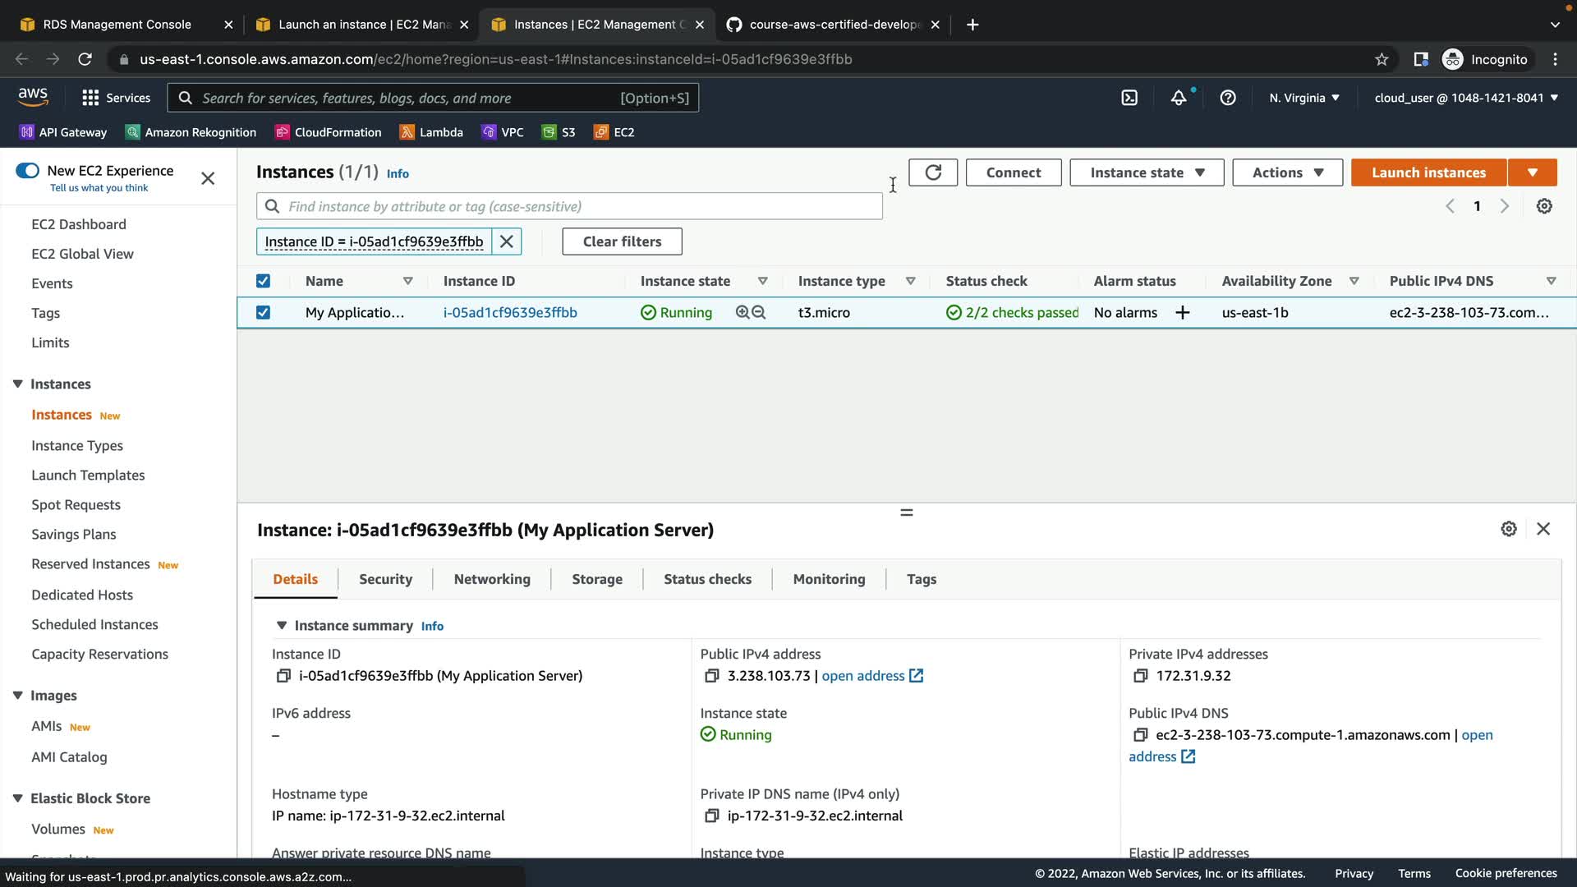Screen dimensions: 1577x887
Task: Open instance ID i-05ad1cf9639e3ffbb link
Action: [x=510, y=313]
